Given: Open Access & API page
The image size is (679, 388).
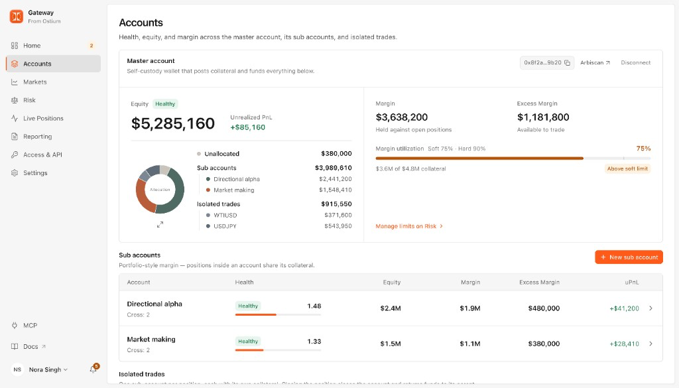Looking at the screenshot, I should click(53, 155).
